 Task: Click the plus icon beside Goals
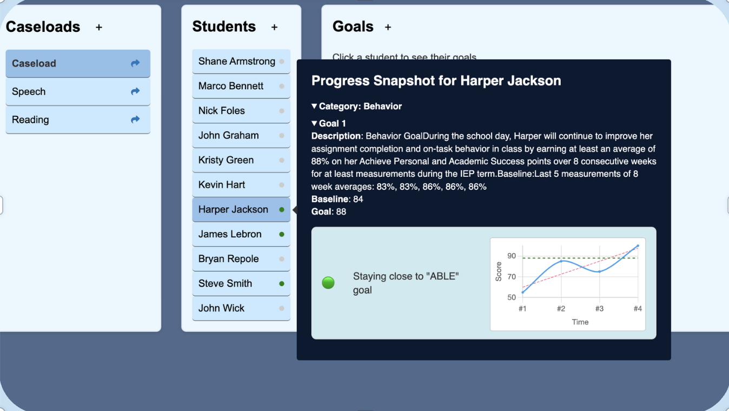(388, 27)
